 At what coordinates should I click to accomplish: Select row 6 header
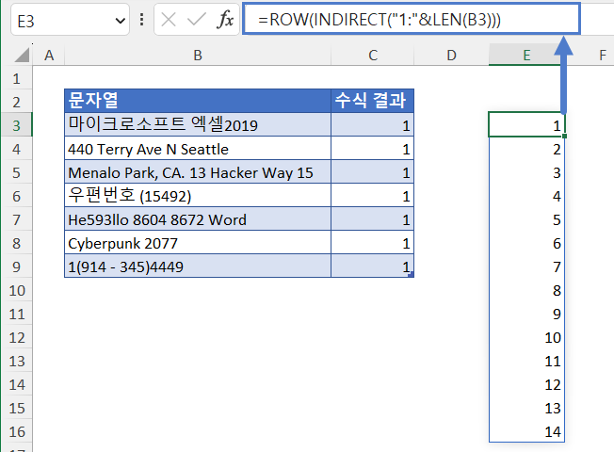click(x=16, y=196)
